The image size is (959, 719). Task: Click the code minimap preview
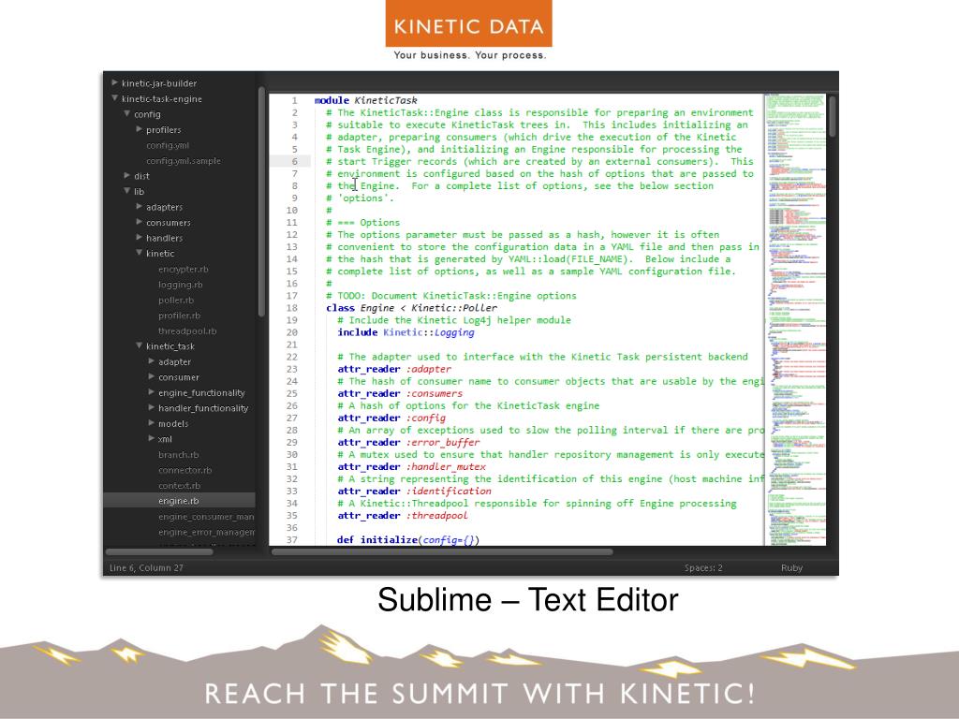pos(794,319)
